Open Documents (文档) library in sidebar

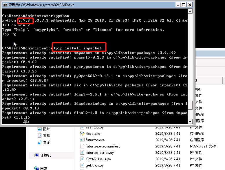(46, 136)
